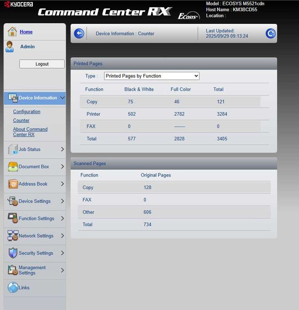Expand the Address Book chevron
The height and width of the screenshot is (310, 299).
coord(63,184)
